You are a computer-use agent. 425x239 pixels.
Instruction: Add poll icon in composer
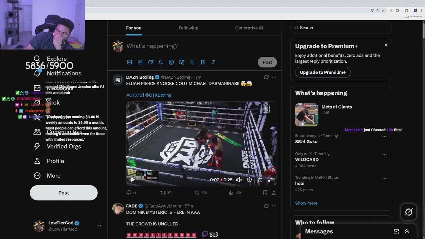click(161, 62)
